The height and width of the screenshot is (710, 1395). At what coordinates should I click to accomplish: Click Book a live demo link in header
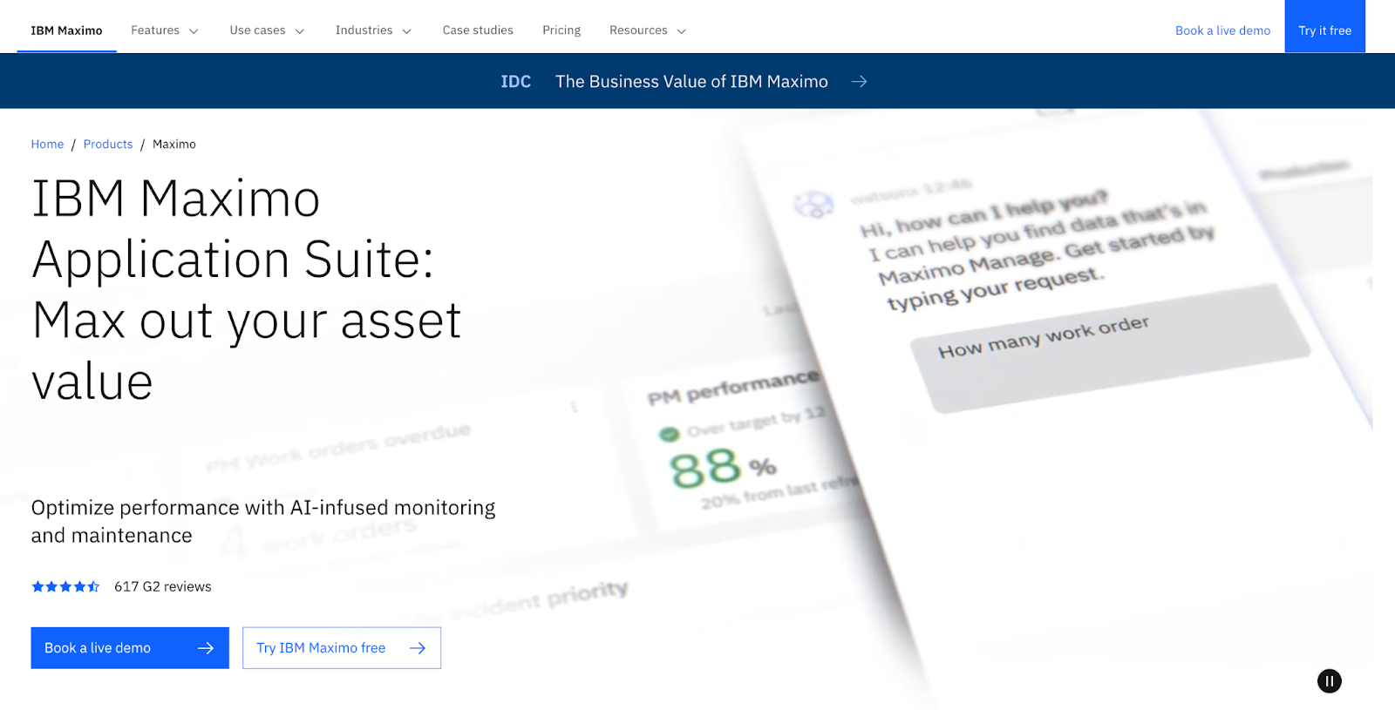(1222, 30)
